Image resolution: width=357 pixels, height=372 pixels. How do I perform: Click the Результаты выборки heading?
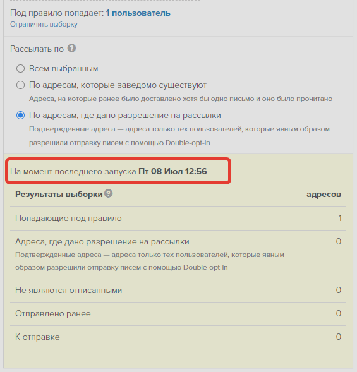pos(59,195)
